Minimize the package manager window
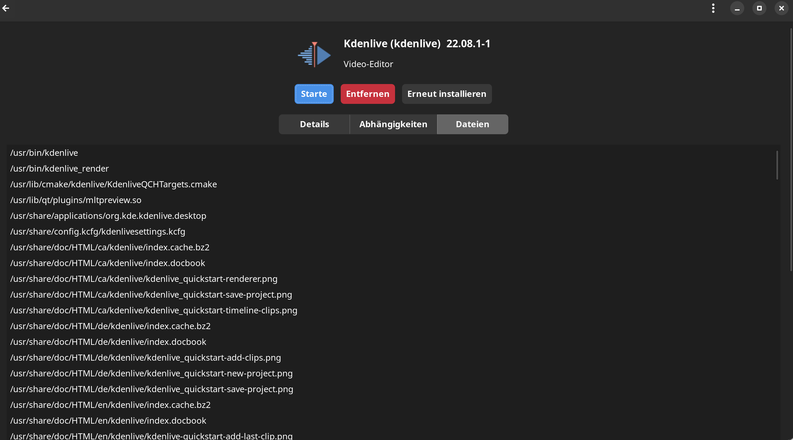793x440 pixels. point(737,8)
